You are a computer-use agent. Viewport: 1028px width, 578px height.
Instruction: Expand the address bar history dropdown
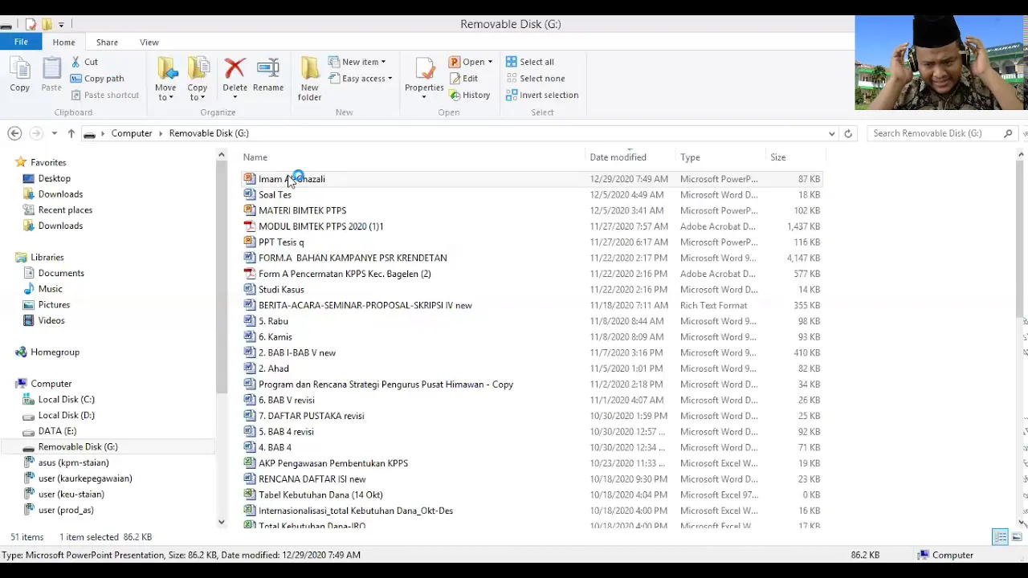(x=831, y=133)
